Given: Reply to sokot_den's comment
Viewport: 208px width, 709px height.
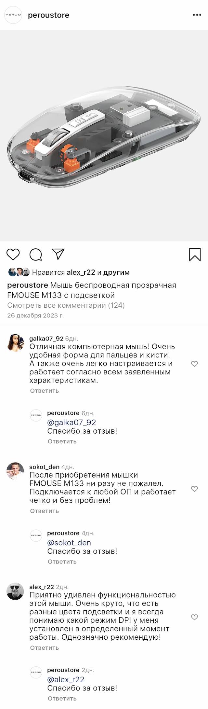Looking at the screenshot, I should coord(45,511).
